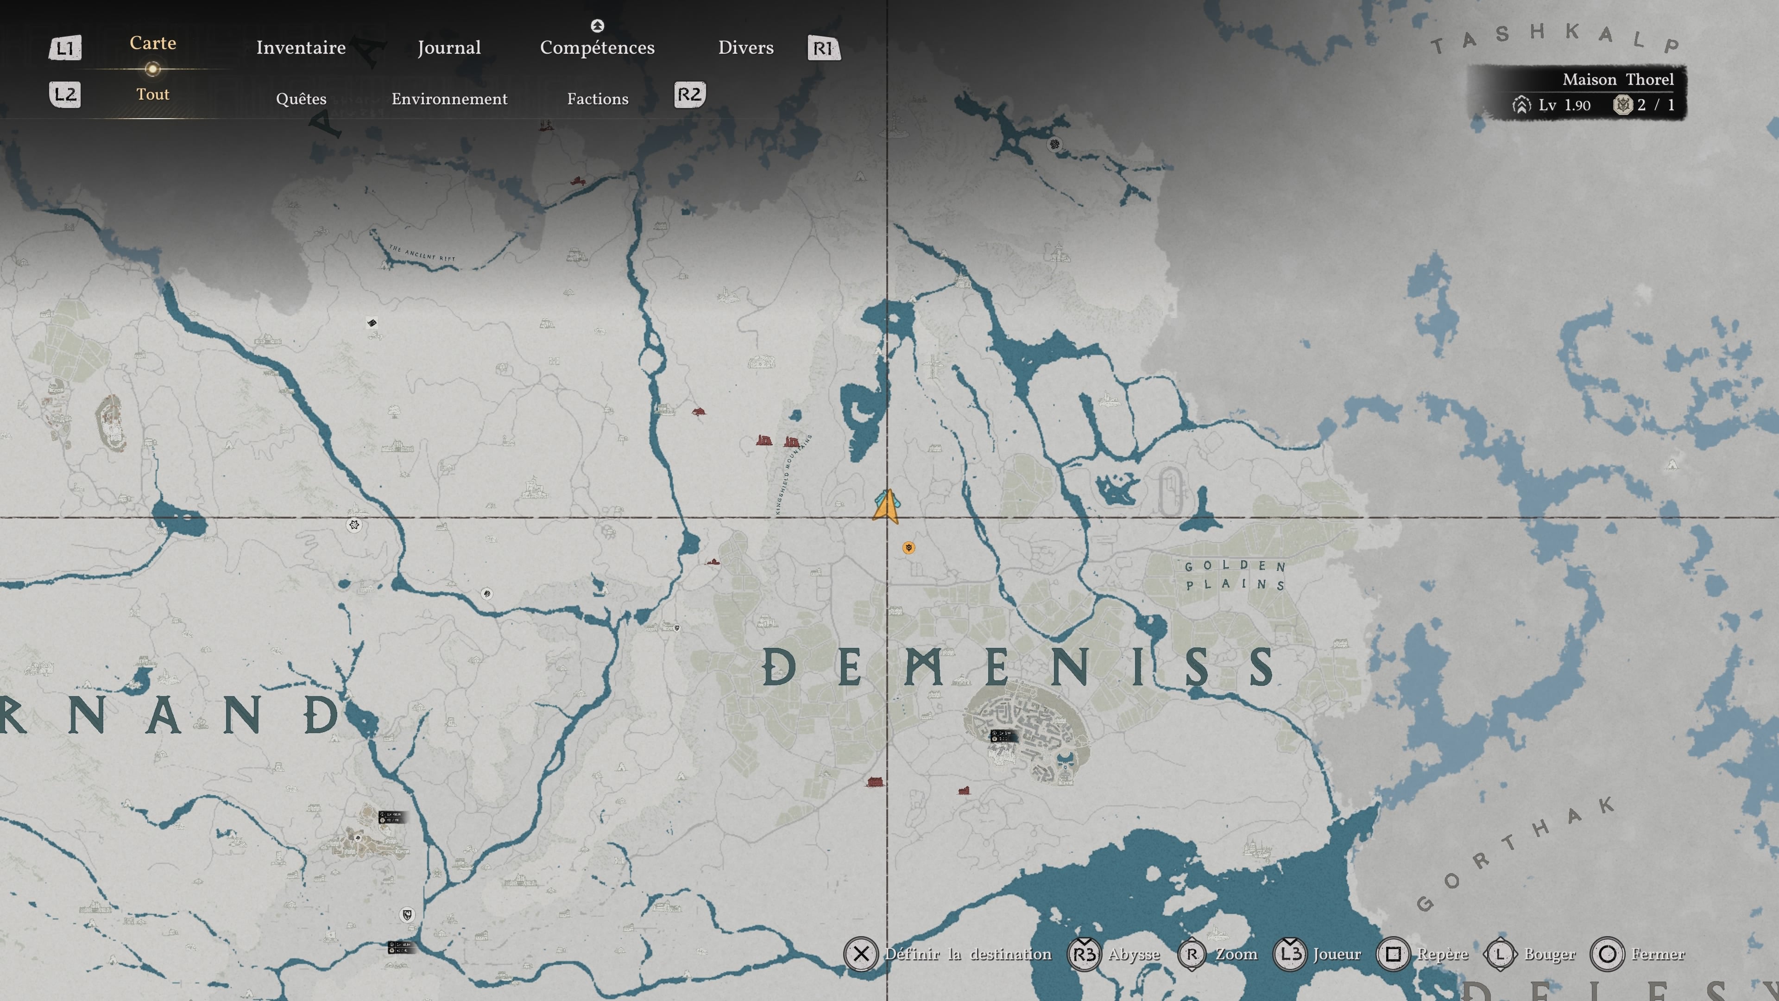Click the L1 shoulder button icon

coord(65,48)
